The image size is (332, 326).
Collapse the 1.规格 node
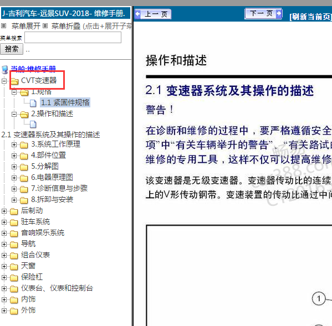14,92
